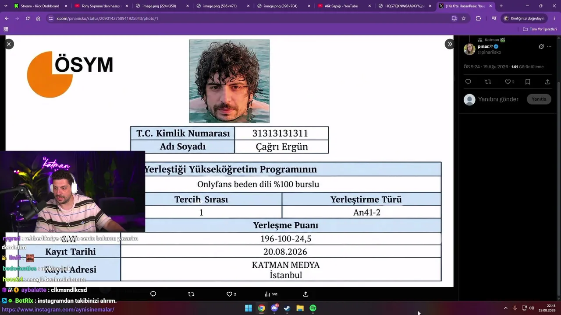Collapse the side panel with double-chevron button
The width and height of the screenshot is (561, 315).
pos(449,44)
